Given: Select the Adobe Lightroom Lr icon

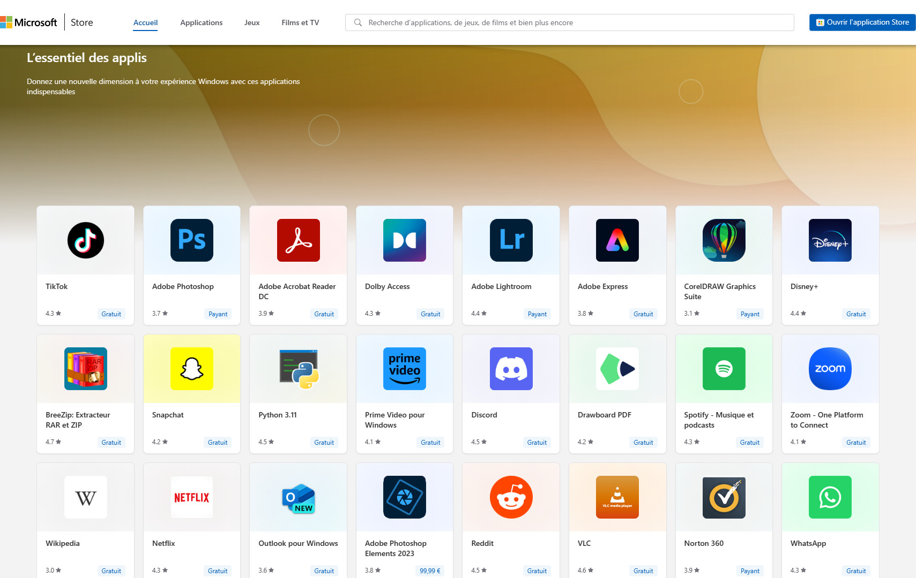Looking at the screenshot, I should tap(511, 240).
